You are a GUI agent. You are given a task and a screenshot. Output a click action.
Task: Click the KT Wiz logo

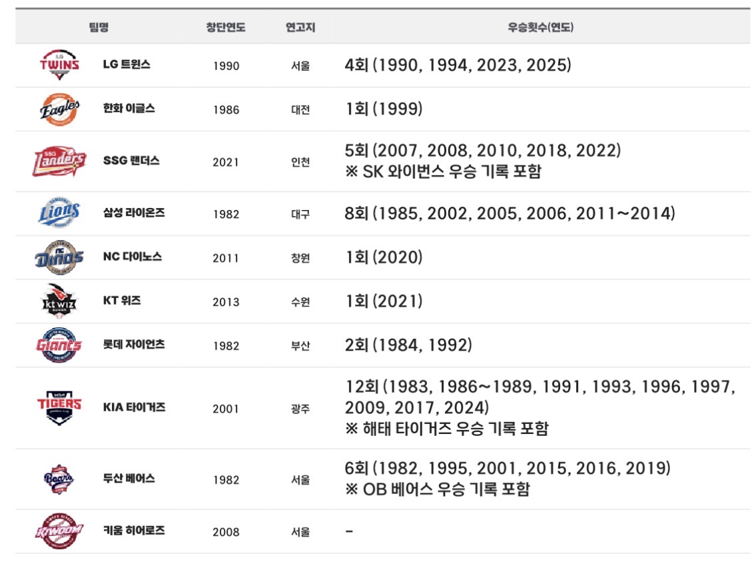click(59, 301)
